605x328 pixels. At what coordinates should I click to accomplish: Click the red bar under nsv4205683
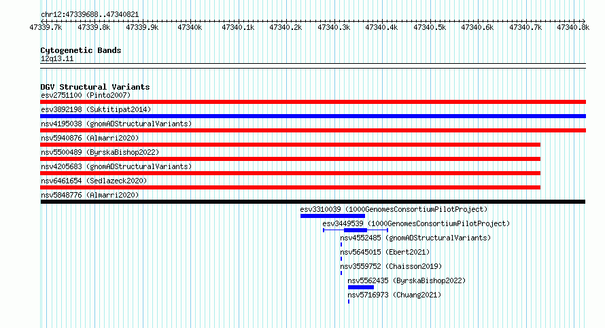(x=290, y=173)
